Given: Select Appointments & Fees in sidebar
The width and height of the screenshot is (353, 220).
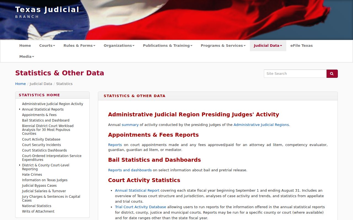Looking at the screenshot, I should coord(39,115).
